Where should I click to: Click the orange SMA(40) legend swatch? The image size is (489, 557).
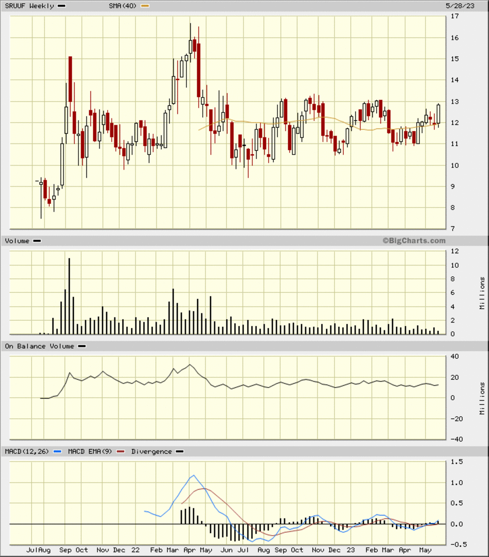click(x=145, y=6)
